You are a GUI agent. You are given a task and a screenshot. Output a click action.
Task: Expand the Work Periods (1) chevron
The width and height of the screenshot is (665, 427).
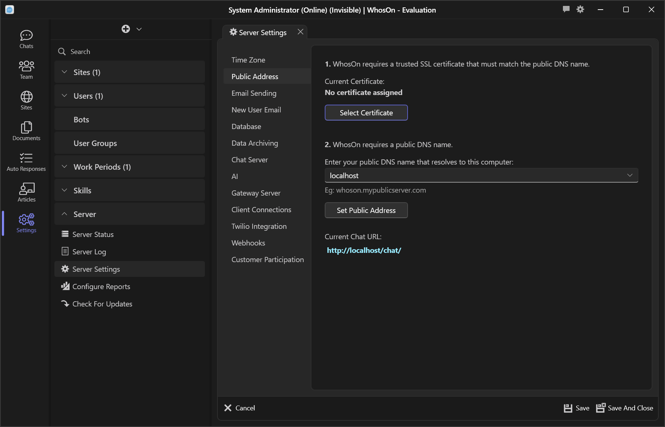pos(64,166)
